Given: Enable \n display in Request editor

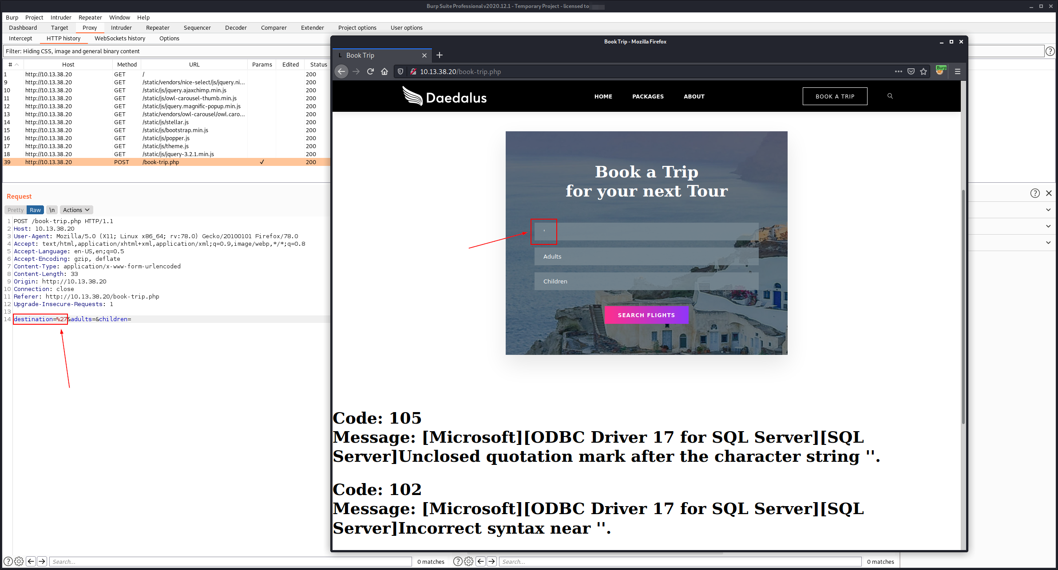Looking at the screenshot, I should 52,210.
